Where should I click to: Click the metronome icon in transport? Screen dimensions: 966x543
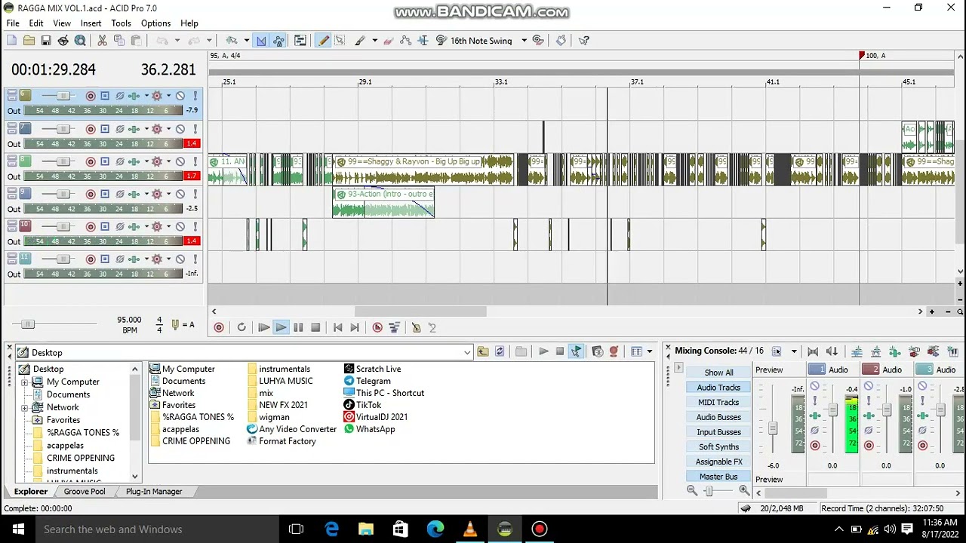(417, 327)
